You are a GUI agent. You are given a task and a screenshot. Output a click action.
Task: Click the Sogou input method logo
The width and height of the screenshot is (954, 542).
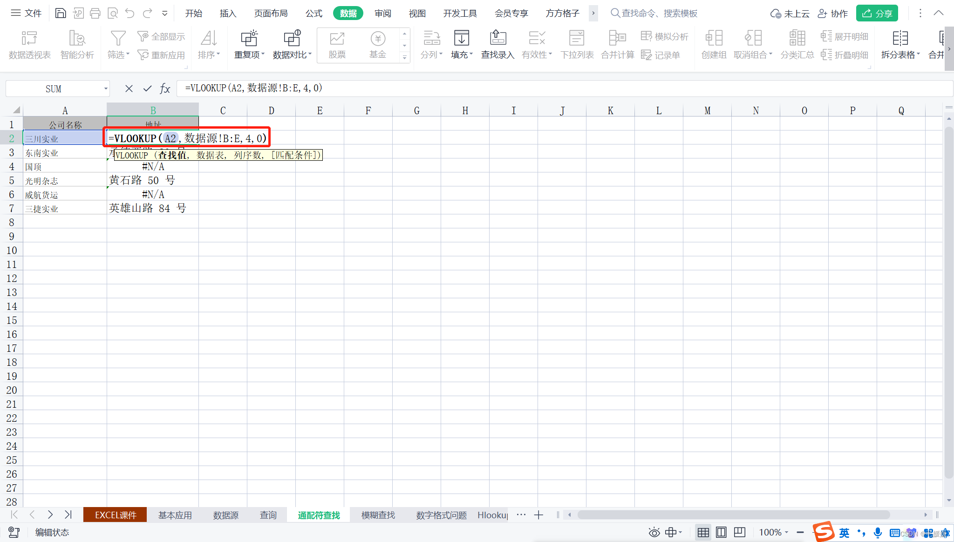824,532
